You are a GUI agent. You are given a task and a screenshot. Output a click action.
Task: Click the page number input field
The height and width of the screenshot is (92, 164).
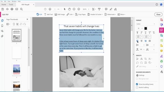pos(55,9)
